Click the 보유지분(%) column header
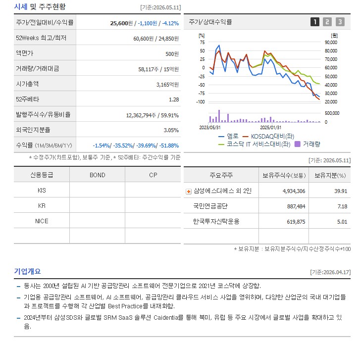The image size is (360, 342). point(330,176)
